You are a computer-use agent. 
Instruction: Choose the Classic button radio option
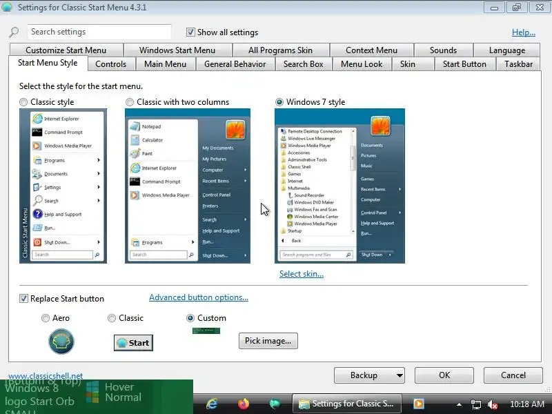point(112,318)
